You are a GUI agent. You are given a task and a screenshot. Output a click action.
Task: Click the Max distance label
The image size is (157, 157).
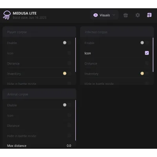coord(17,146)
